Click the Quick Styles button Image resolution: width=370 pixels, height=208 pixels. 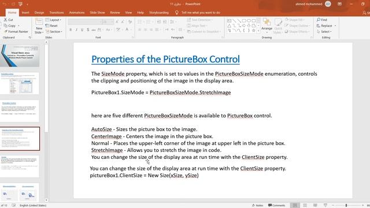click(x=278, y=26)
